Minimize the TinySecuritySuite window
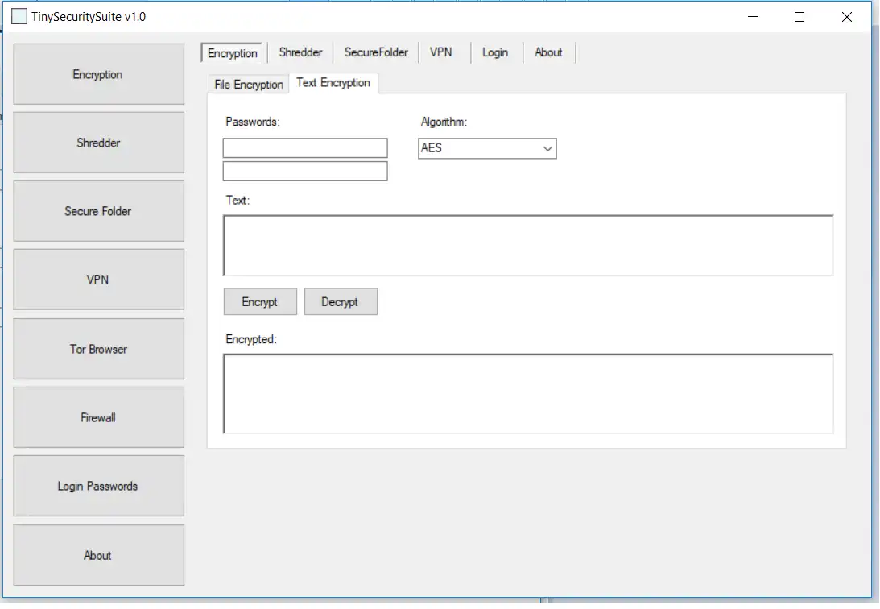This screenshot has height=609, width=880. click(x=753, y=17)
